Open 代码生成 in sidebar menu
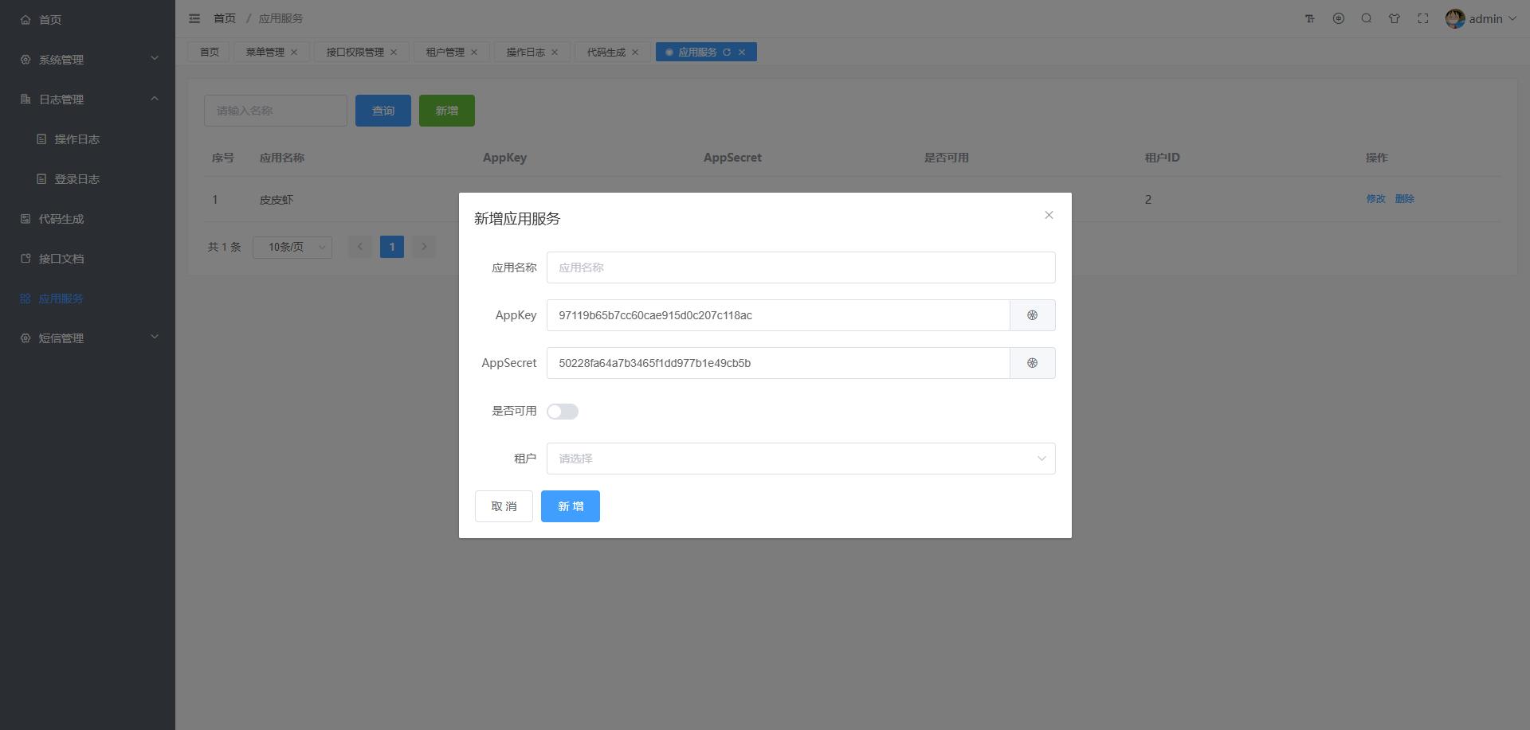This screenshot has width=1530, height=730. tap(88, 219)
